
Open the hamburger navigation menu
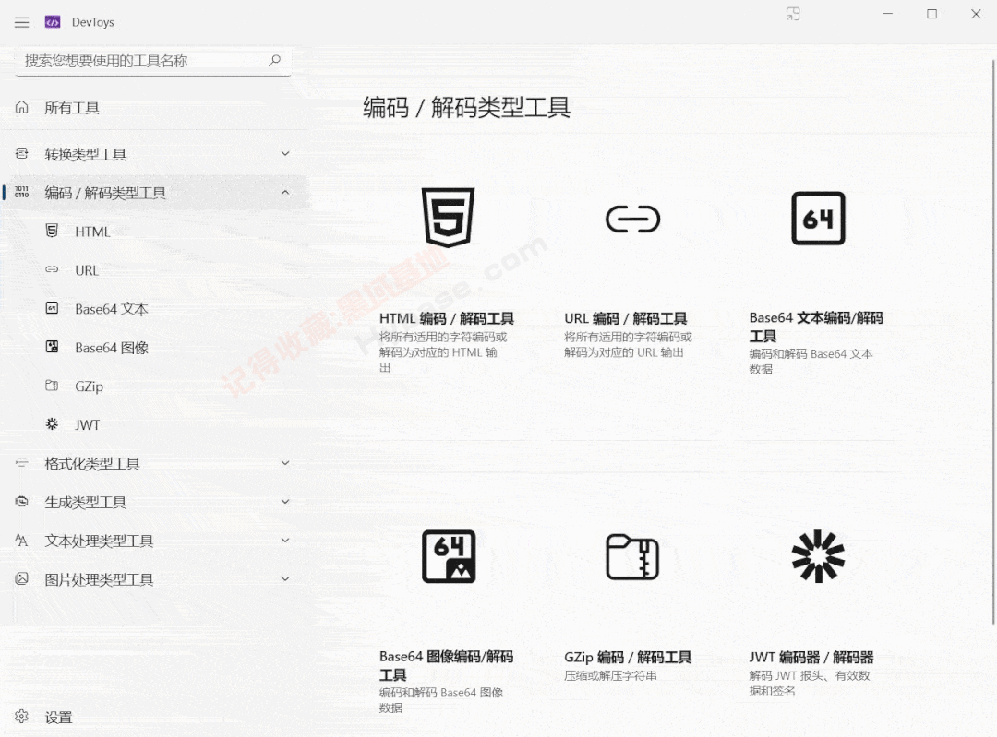tap(21, 22)
